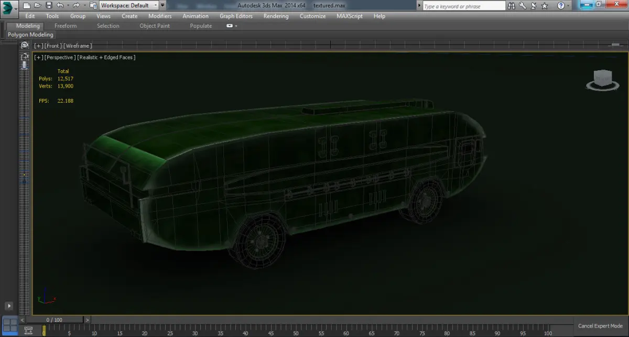Open the viewport layout four-pane icon
The width and height of the screenshot is (629, 337).
point(9,323)
